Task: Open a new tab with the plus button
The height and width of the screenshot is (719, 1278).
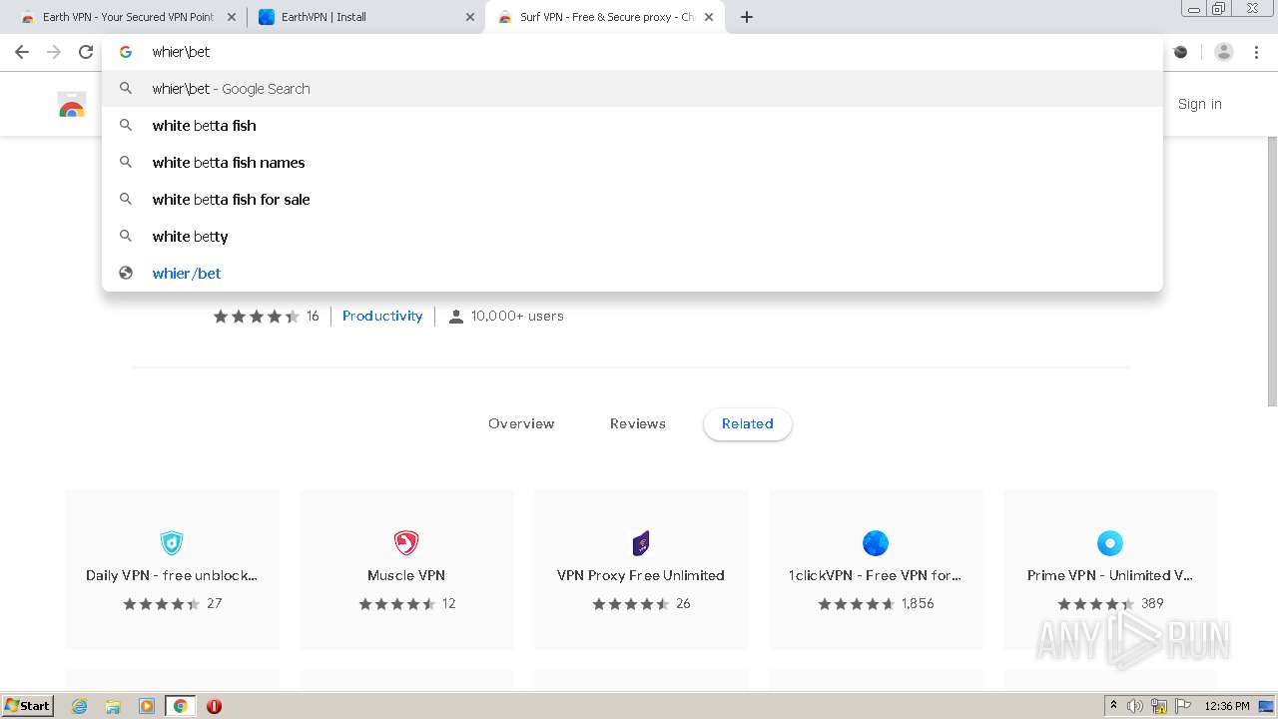Action: [x=747, y=17]
